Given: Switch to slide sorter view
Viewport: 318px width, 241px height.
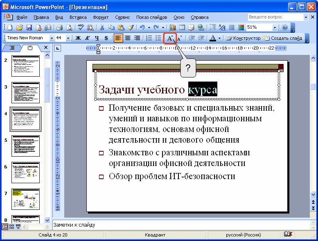Looking at the screenshot, I should pos(12,227).
